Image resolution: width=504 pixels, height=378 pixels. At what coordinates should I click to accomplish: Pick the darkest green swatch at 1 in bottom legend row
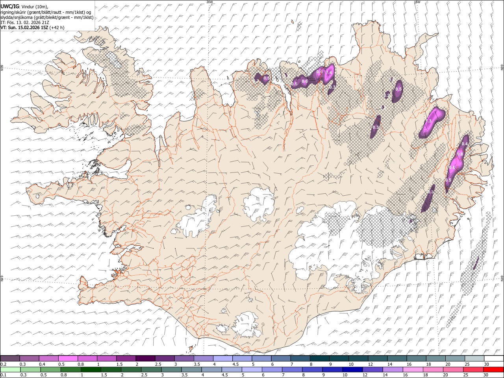pos(91,369)
